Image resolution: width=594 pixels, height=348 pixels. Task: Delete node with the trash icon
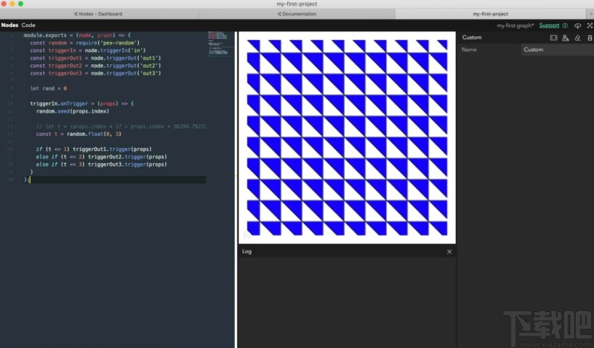[x=590, y=37]
